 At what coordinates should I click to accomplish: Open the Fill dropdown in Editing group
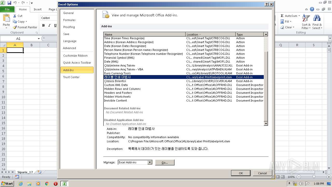286,22
